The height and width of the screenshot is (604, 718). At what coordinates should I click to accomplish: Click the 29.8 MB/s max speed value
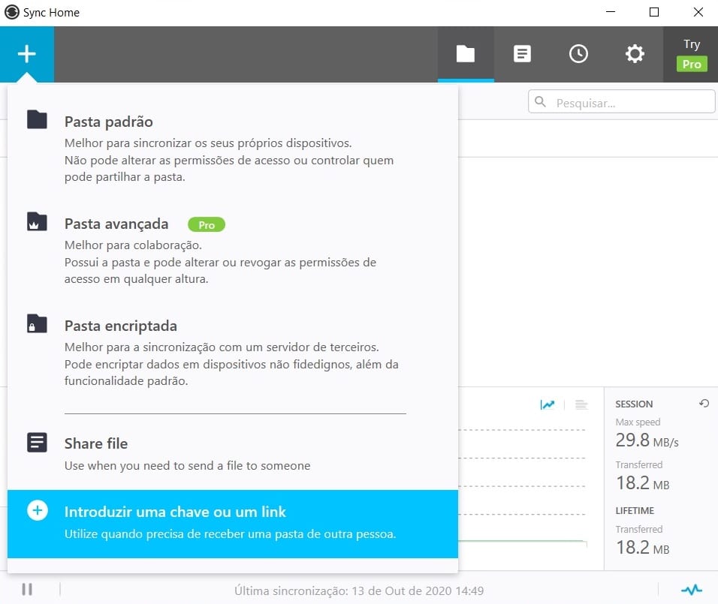click(647, 440)
